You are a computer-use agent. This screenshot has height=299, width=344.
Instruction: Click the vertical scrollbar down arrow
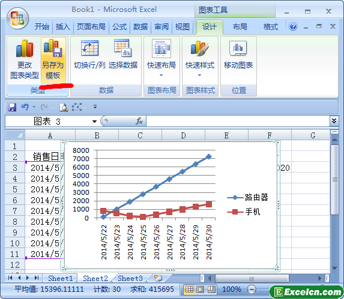(x=334, y=268)
